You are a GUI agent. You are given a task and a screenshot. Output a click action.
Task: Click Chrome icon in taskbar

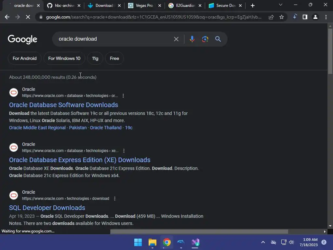[167, 242]
